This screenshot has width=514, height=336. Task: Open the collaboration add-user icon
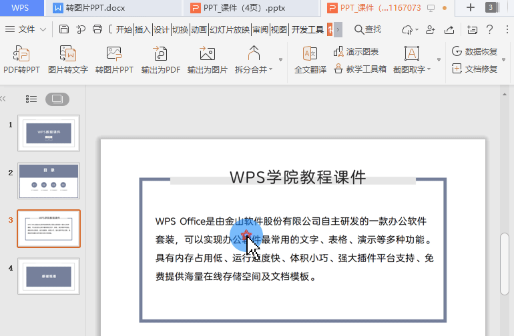[430, 30]
